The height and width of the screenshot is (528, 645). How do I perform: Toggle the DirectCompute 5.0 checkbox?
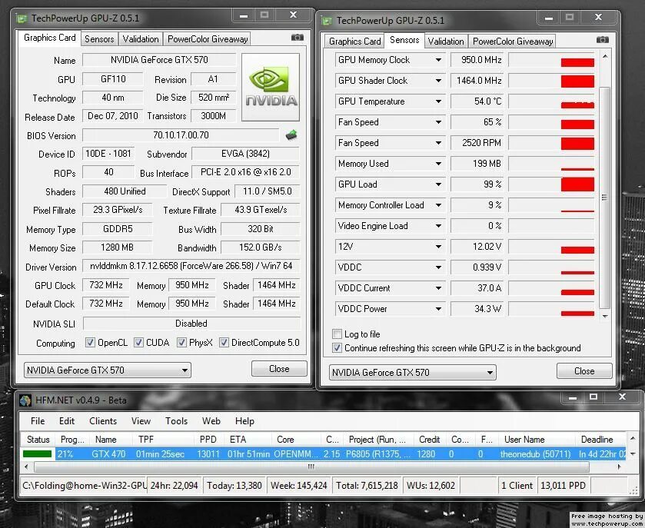point(224,343)
